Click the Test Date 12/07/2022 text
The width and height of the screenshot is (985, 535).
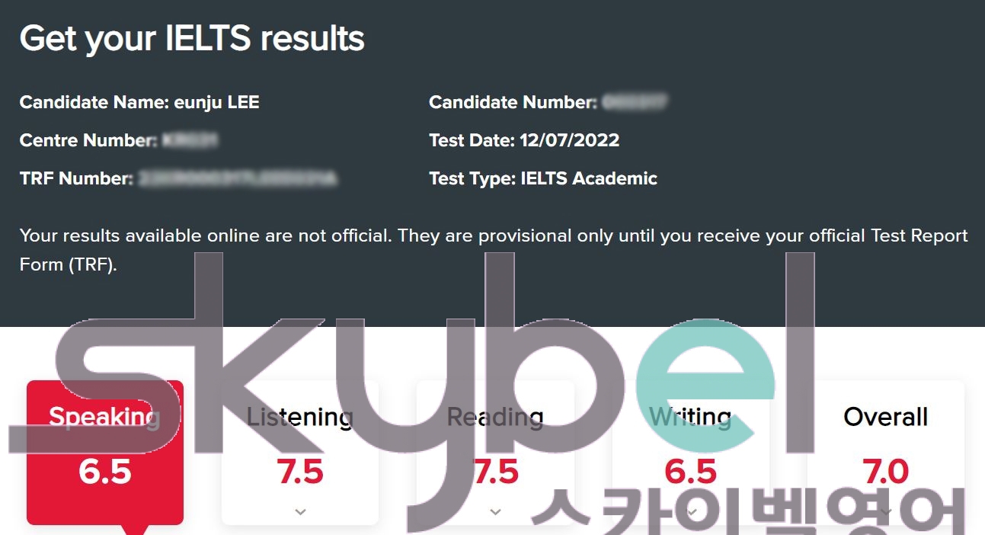coord(524,140)
